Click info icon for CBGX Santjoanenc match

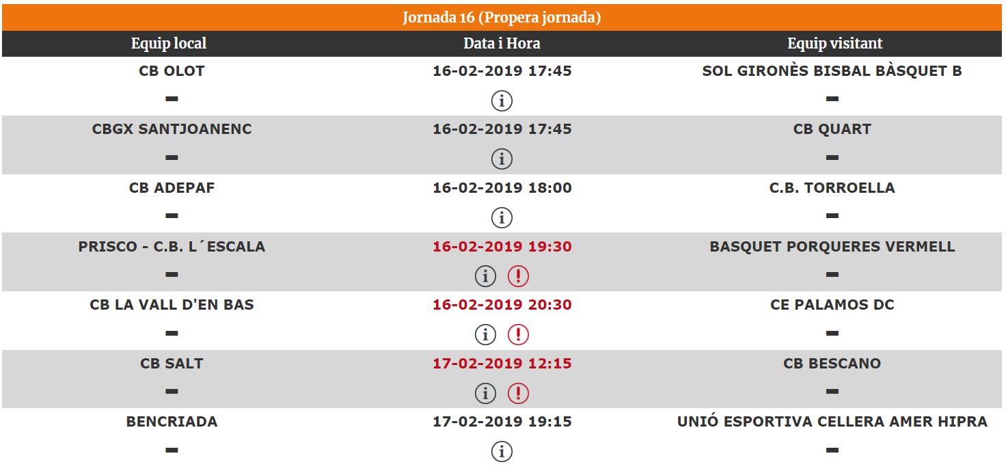tap(502, 159)
